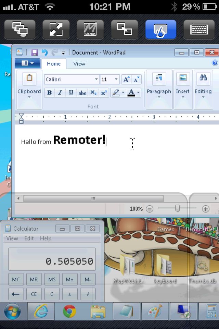This screenshot has height=329, width=219.
Task: Toggle Bold formatting in WordPad
Action: [50, 93]
